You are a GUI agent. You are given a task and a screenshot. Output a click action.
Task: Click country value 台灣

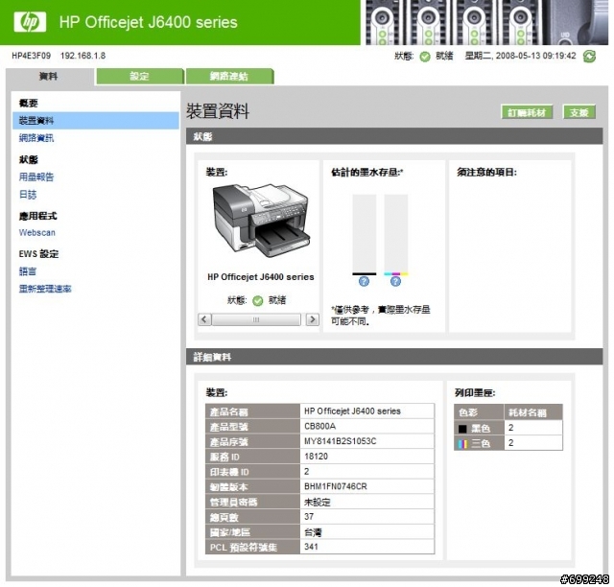click(x=313, y=531)
